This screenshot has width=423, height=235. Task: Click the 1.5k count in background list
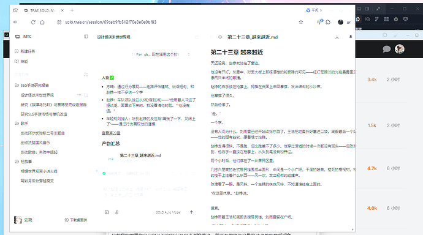pos(372,125)
